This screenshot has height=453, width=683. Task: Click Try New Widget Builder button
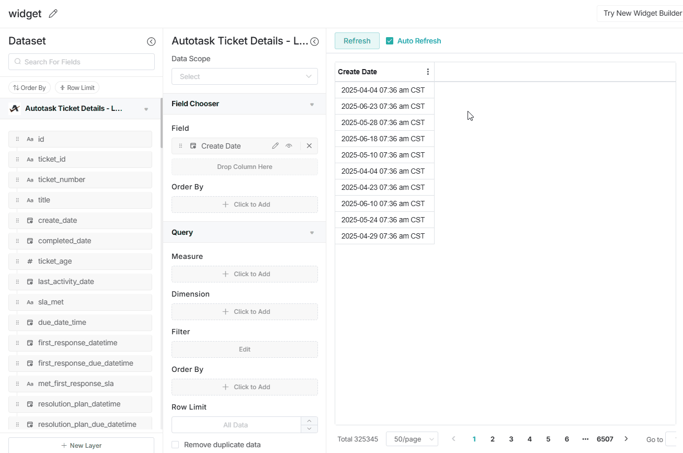(x=642, y=13)
